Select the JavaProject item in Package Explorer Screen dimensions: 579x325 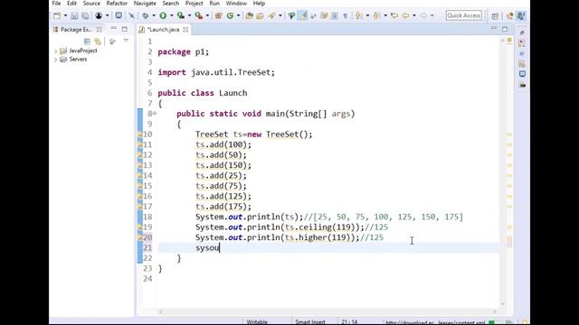(83, 51)
